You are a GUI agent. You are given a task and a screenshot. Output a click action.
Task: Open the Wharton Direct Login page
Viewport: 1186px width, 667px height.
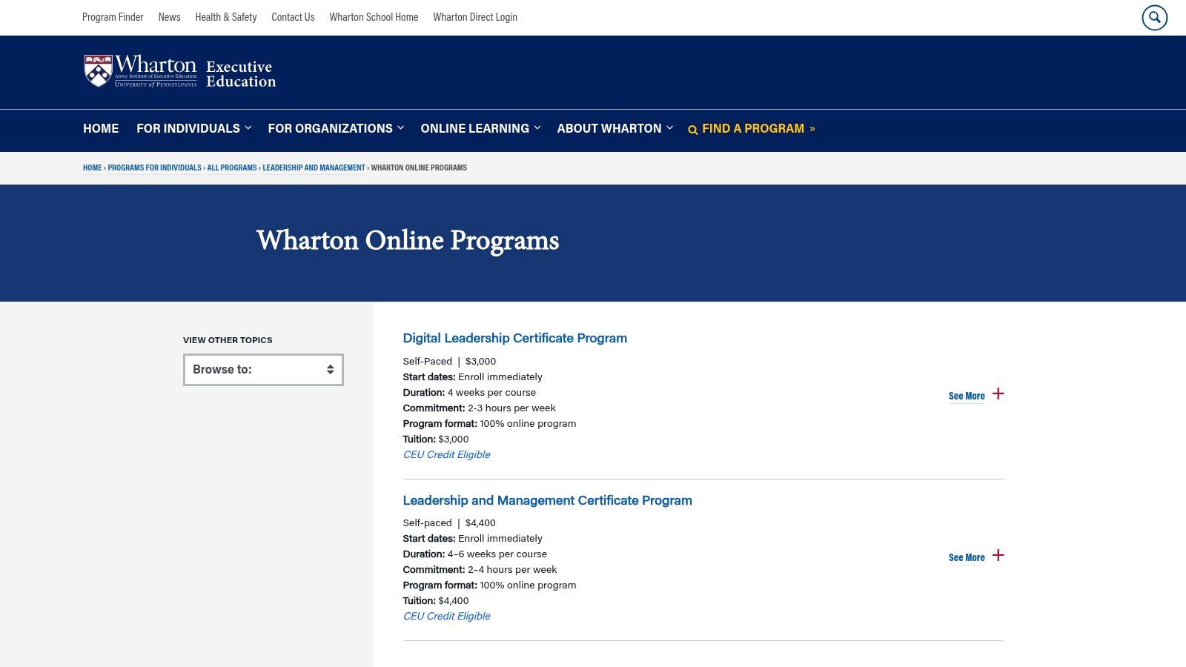(475, 17)
